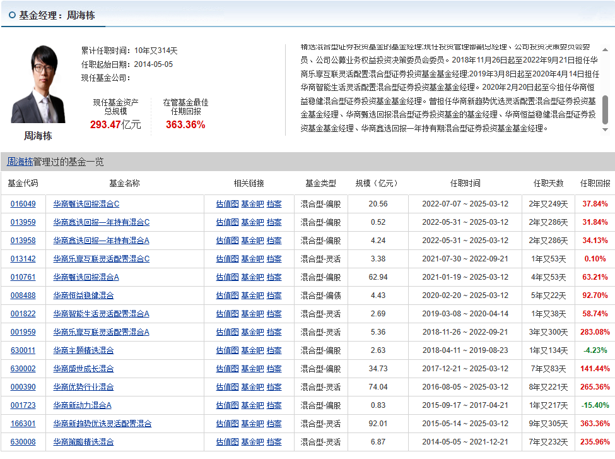Open the 周海栋 link in list header

click(20, 162)
